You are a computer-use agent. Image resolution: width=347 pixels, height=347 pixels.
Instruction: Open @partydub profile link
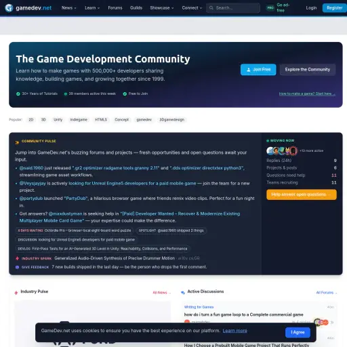click(31, 199)
